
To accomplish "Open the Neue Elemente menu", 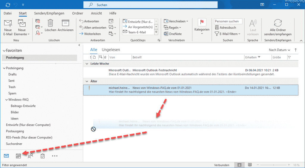I will (22, 28).
